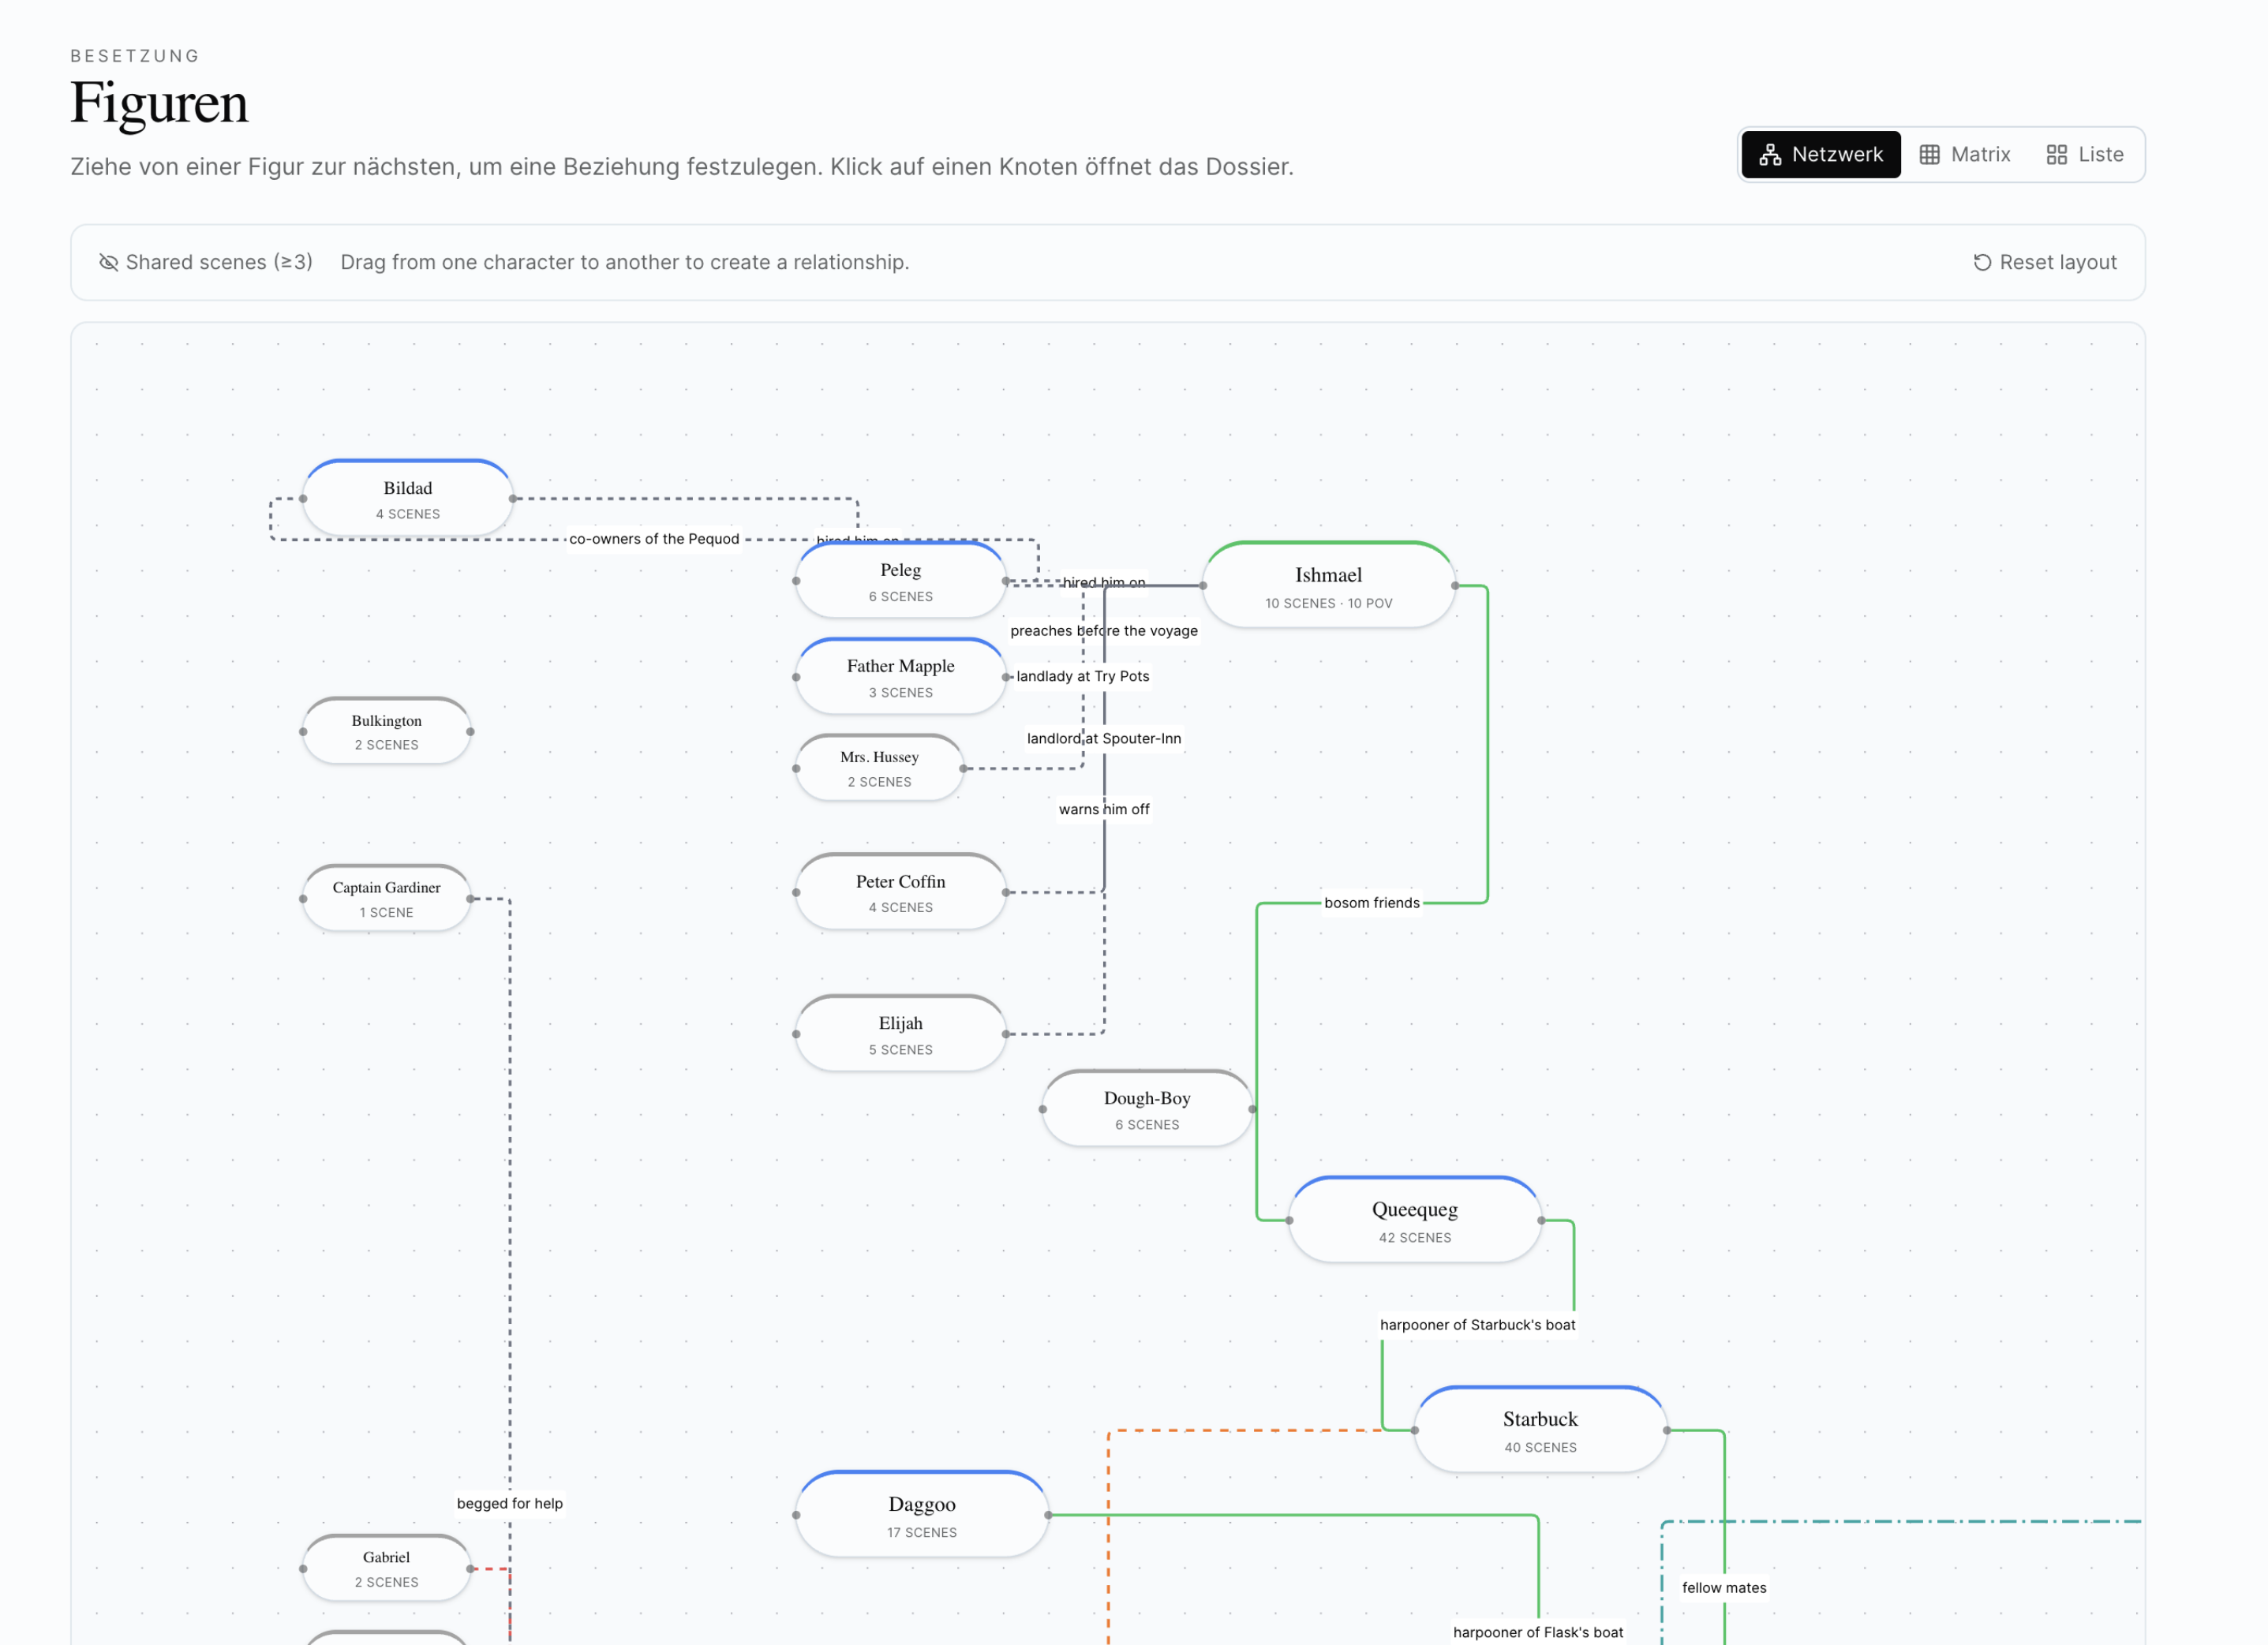This screenshot has height=1645, width=2268.
Task: Click the Daggoo node's right connection handle
Action: pos(1048,1515)
